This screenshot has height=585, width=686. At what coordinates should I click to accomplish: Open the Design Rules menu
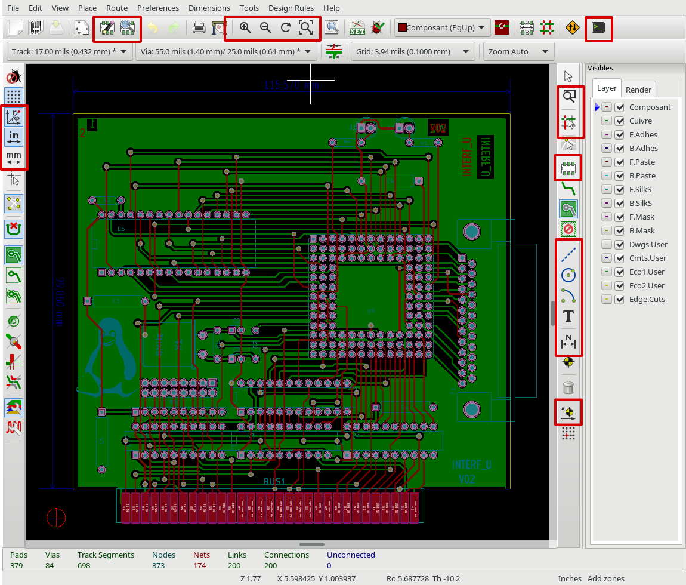[292, 8]
